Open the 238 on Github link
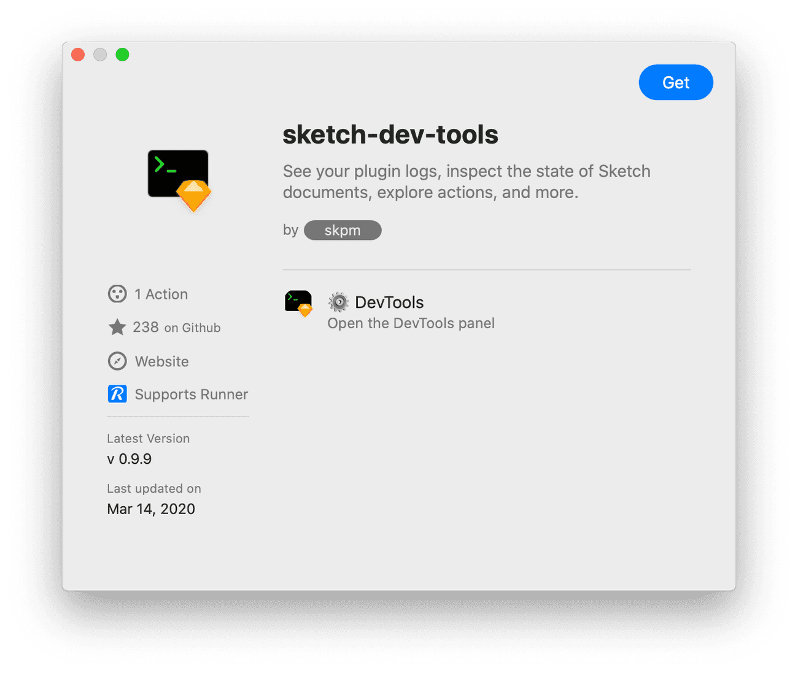 pos(177,328)
